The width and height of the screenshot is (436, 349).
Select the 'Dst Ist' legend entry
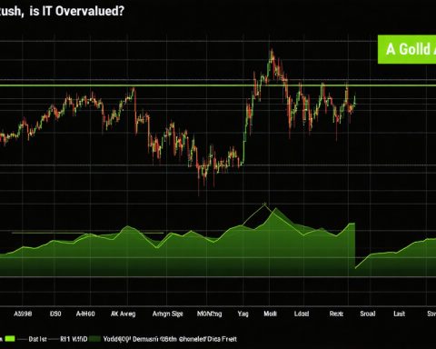(x=37, y=339)
